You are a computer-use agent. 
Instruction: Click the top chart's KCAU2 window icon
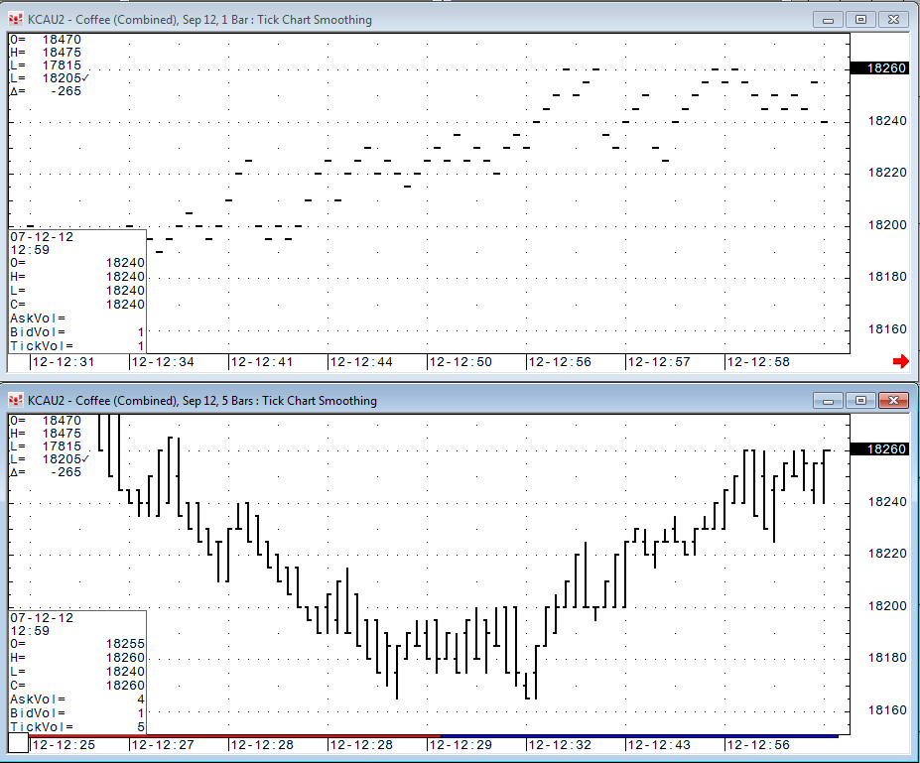coord(15,20)
